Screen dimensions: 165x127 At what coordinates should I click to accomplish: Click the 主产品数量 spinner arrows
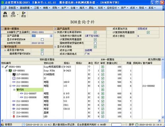click(51, 36)
